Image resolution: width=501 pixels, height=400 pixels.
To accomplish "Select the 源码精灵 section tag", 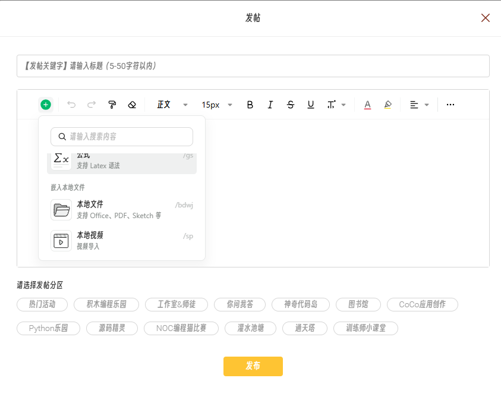I will (x=112, y=328).
